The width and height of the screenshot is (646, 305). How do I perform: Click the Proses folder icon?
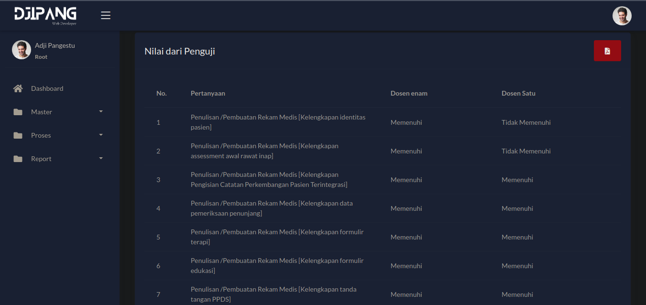(x=18, y=135)
